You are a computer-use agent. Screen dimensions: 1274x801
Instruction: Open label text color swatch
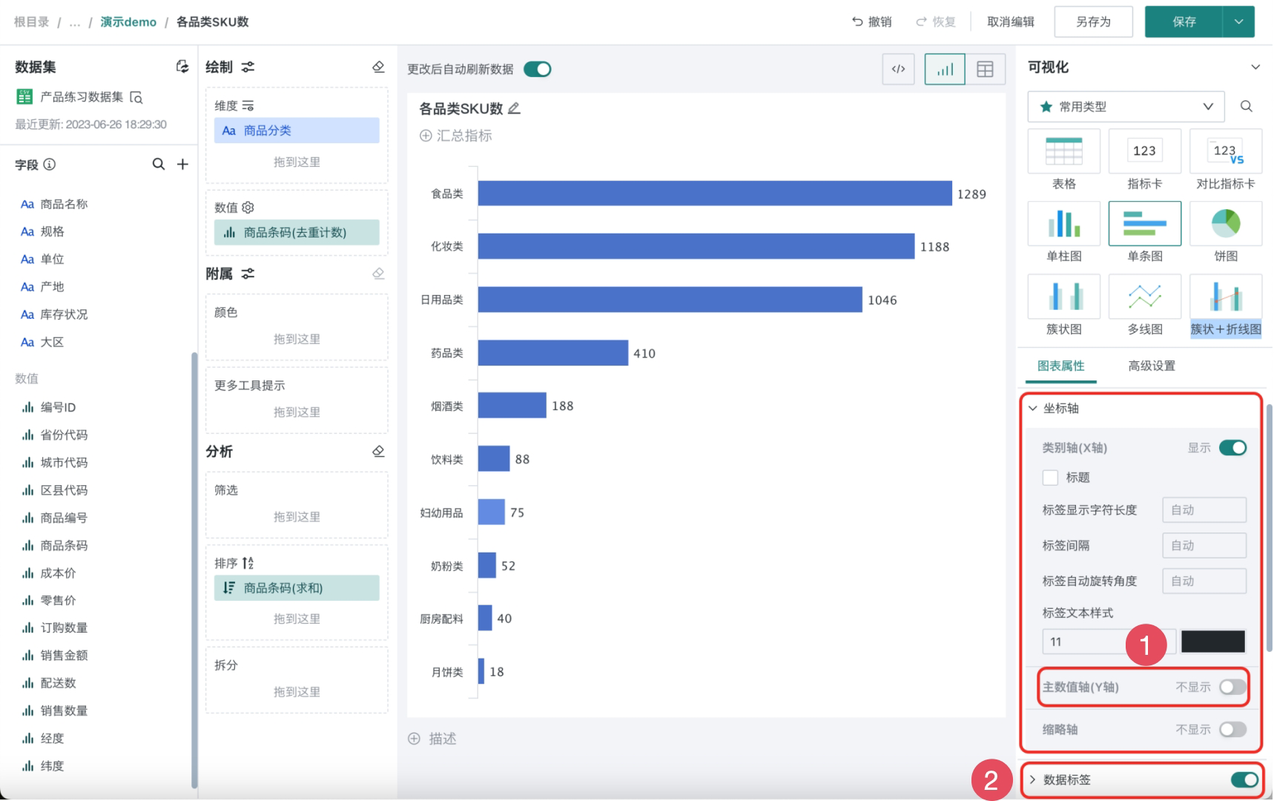coord(1213,642)
